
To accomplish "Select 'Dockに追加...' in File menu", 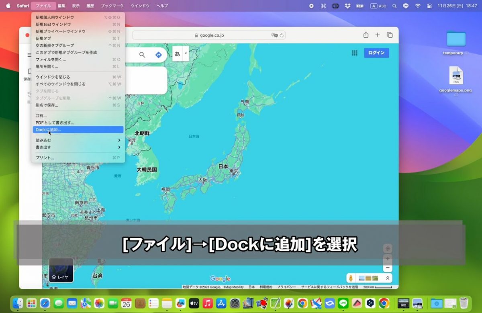I will tap(78, 130).
